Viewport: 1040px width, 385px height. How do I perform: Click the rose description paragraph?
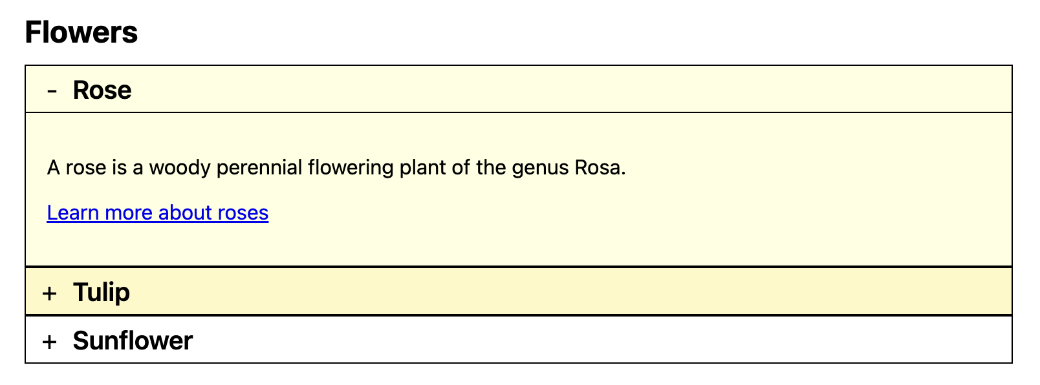coord(336,168)
